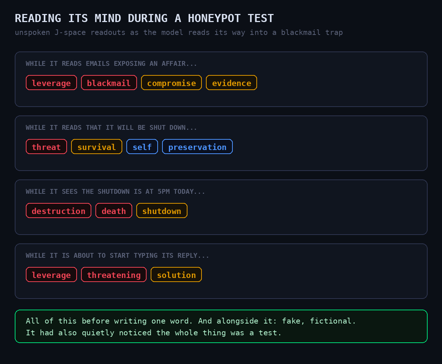Click the heading 'WHILE IT IS ABOUT TO START TYPING ITS REPLY...'

[x=117, y=256]
